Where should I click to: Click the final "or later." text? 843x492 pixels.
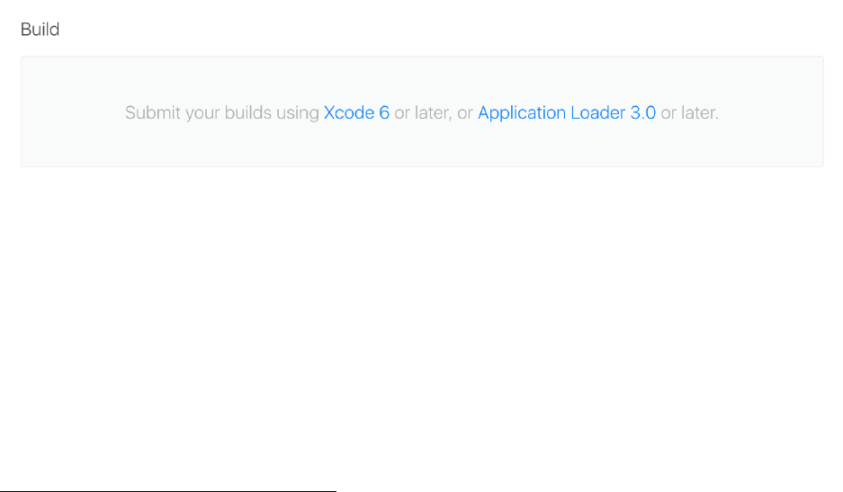[690, 113]
